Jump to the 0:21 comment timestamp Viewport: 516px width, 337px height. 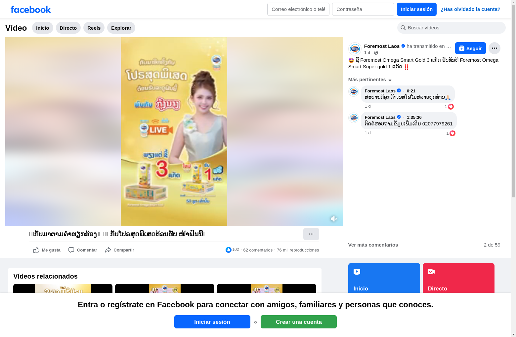point(411,91)
